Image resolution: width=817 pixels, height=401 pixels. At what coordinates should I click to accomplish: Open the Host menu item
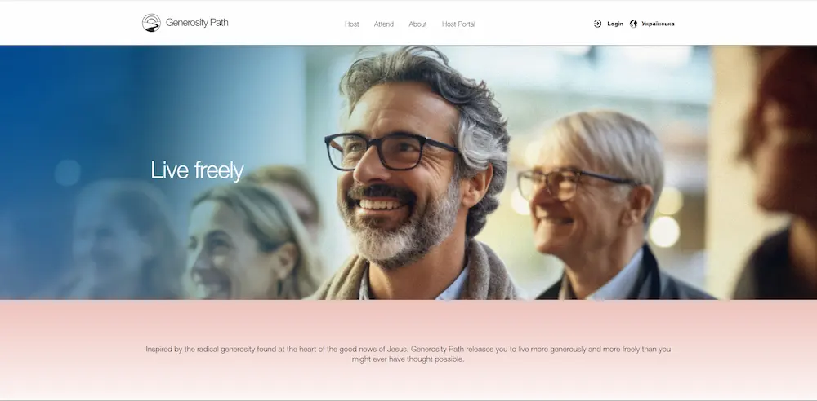(x=351, y=24)
